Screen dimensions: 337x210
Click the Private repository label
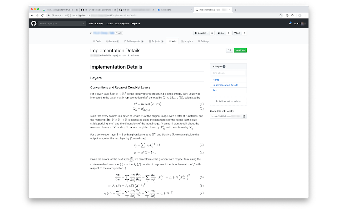[x=119, y=33]
